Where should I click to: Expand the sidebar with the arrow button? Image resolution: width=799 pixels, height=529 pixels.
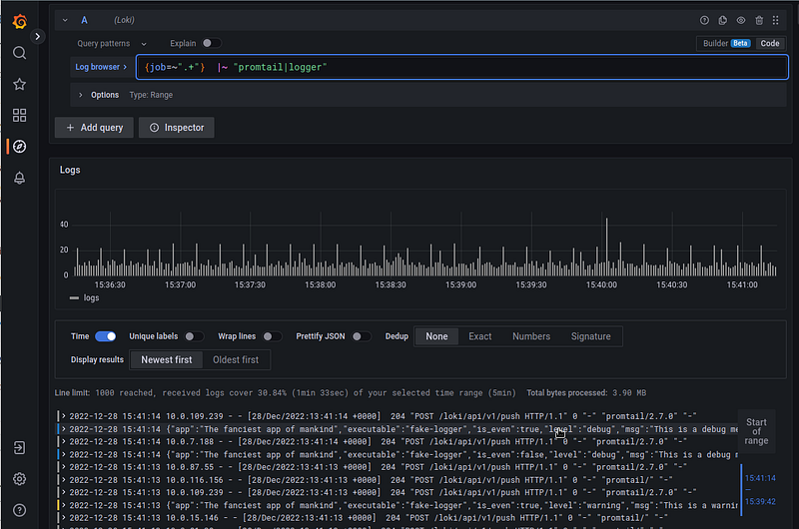[x=37, y=36]
